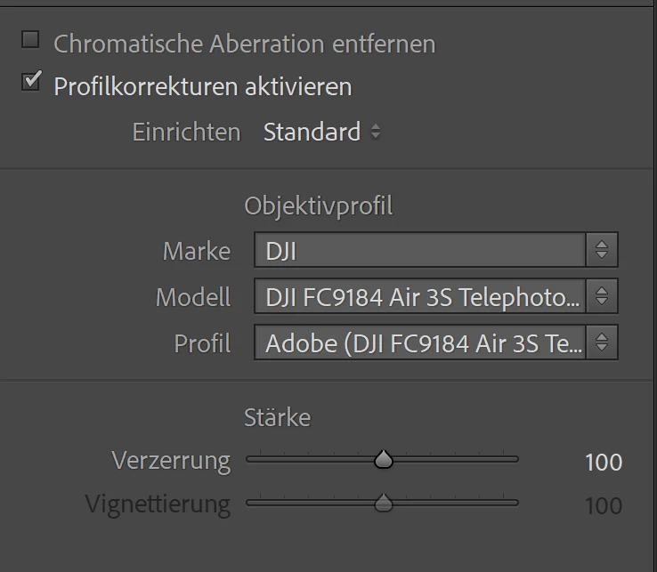Click the Vignettierung value field showing 100
The height and width of the screenshot is (572, 657).
[603, 506]
